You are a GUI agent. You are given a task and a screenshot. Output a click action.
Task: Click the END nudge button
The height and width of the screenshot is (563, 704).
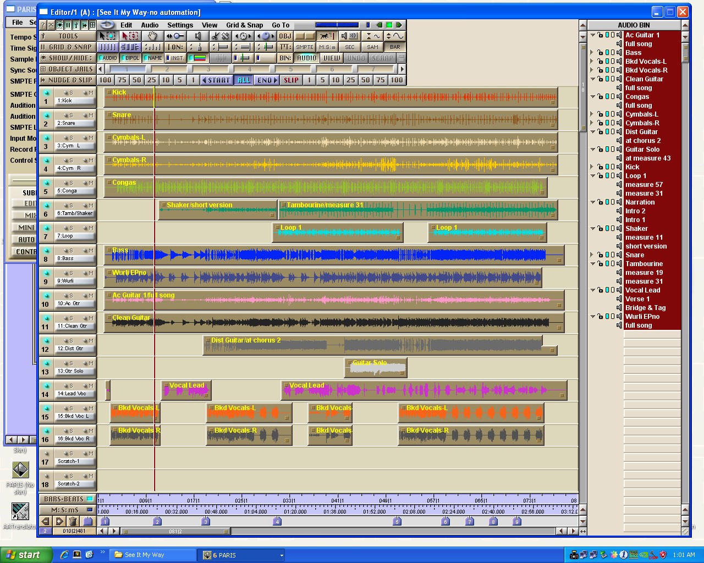[267, 80]
